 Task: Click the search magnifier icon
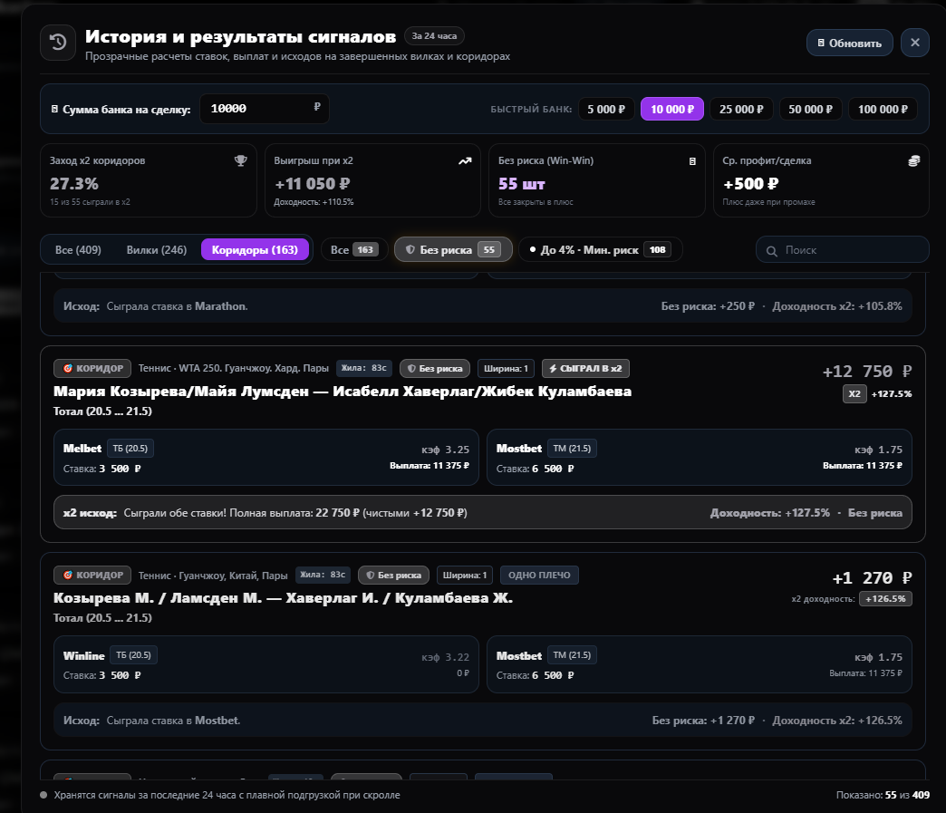[x=772, y=250]
